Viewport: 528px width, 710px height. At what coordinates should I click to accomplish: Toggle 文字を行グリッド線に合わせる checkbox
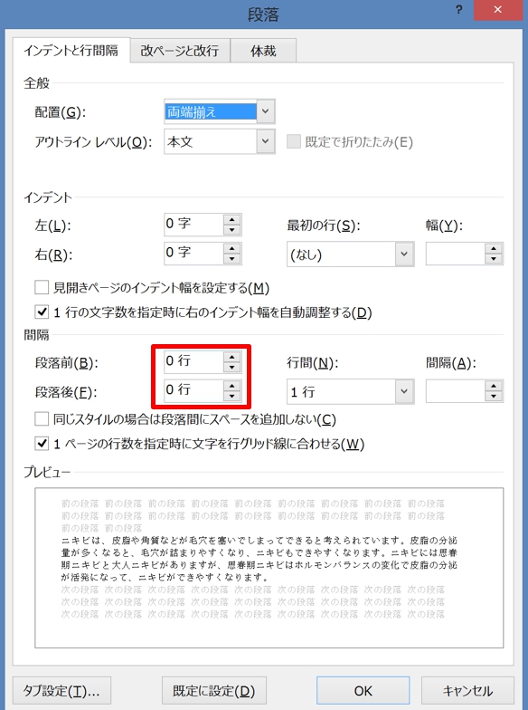(x=42, y=444)
